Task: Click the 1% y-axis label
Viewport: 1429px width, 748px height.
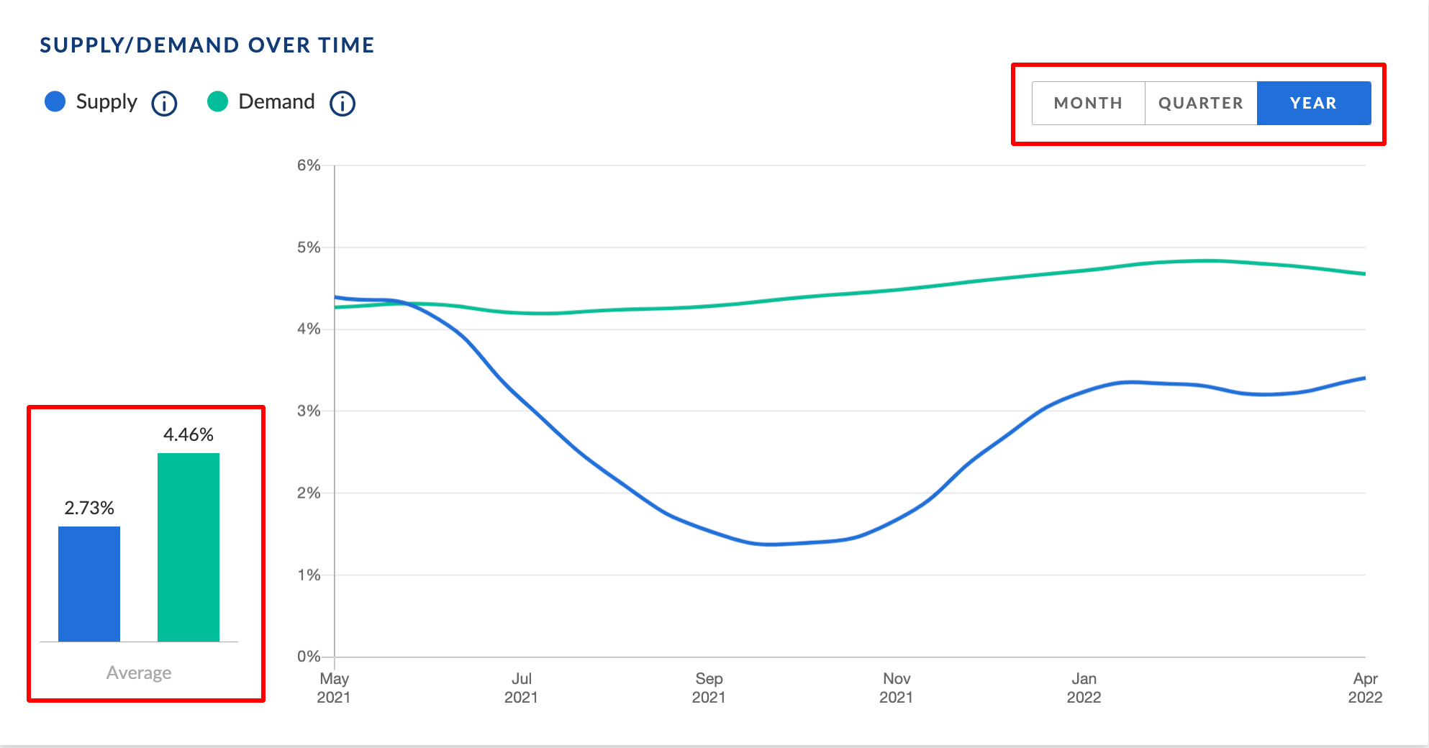Action: pyautogui.click(x=309, y=575)
